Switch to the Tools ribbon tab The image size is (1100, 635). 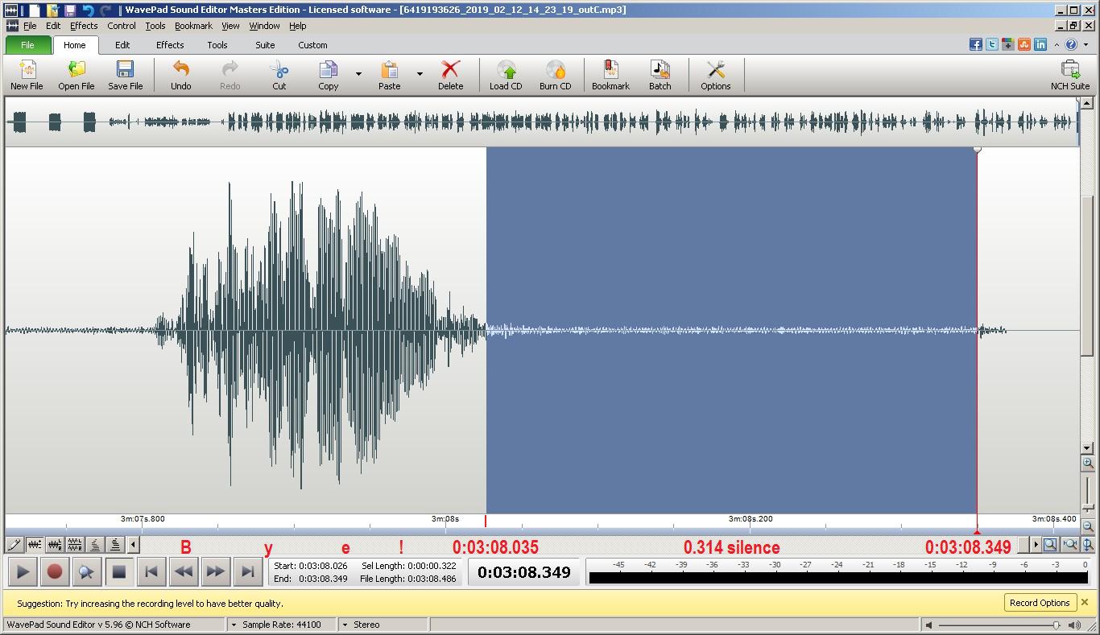tap(217, 45)
